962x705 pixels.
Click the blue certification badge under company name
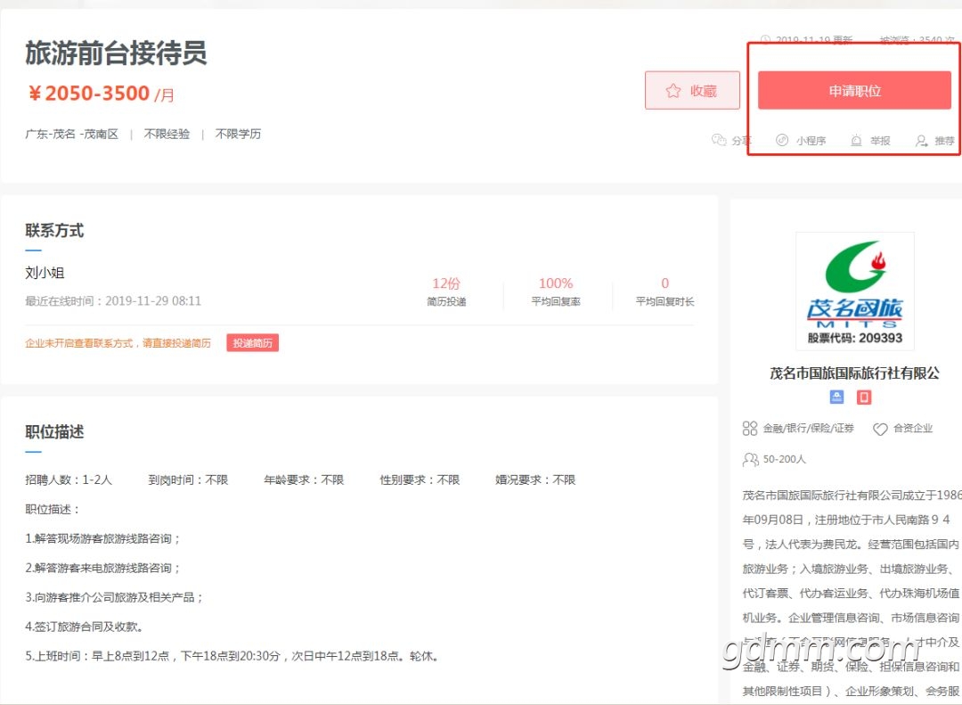tap(836, 398)
